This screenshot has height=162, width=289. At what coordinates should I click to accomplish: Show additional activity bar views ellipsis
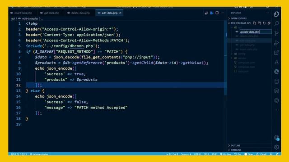coord(276,110)
